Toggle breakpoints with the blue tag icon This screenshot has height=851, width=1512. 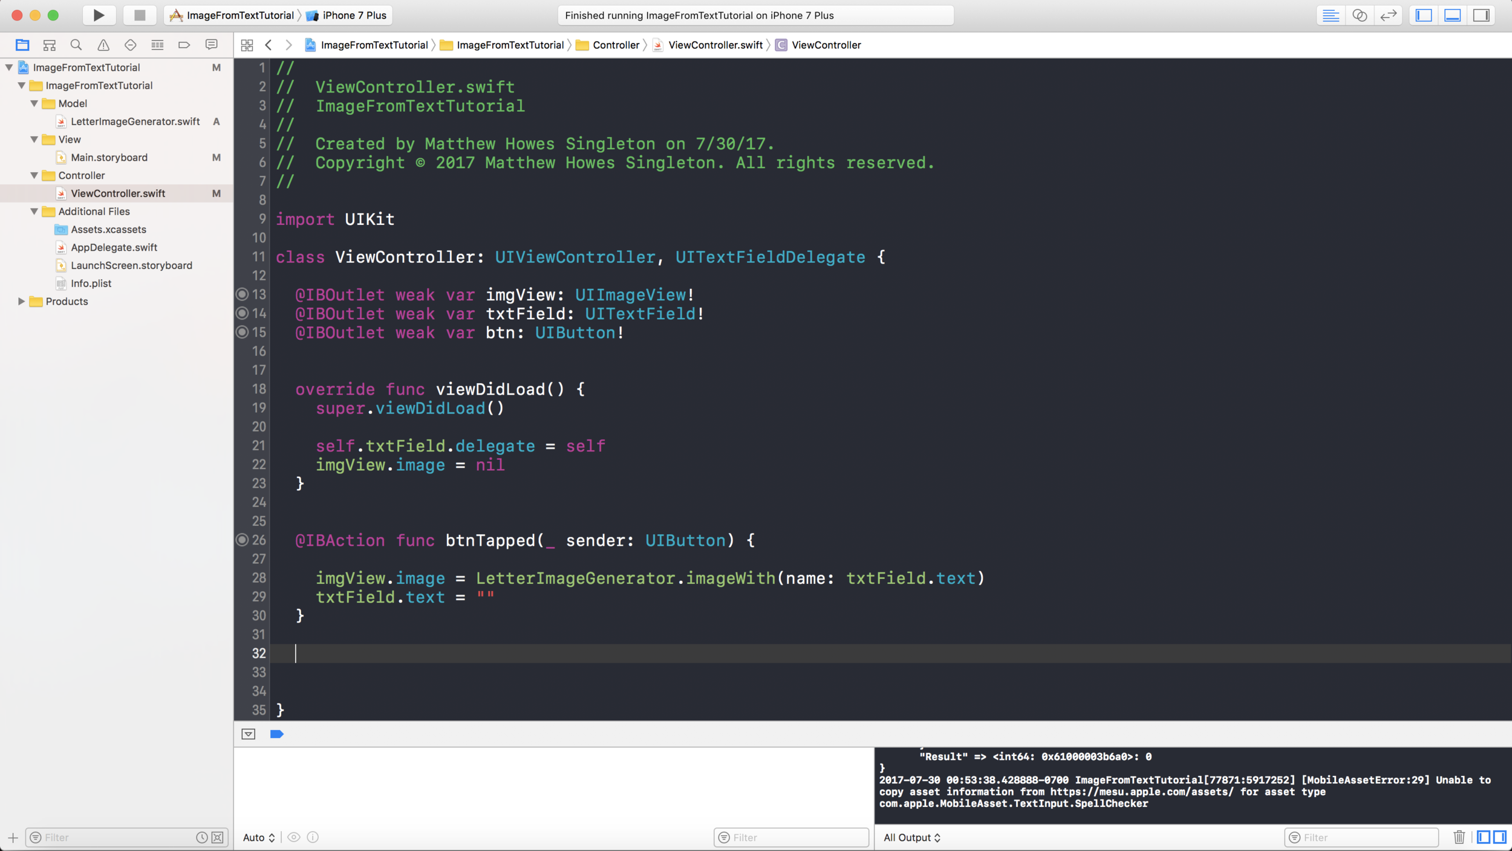coord(277,734)
